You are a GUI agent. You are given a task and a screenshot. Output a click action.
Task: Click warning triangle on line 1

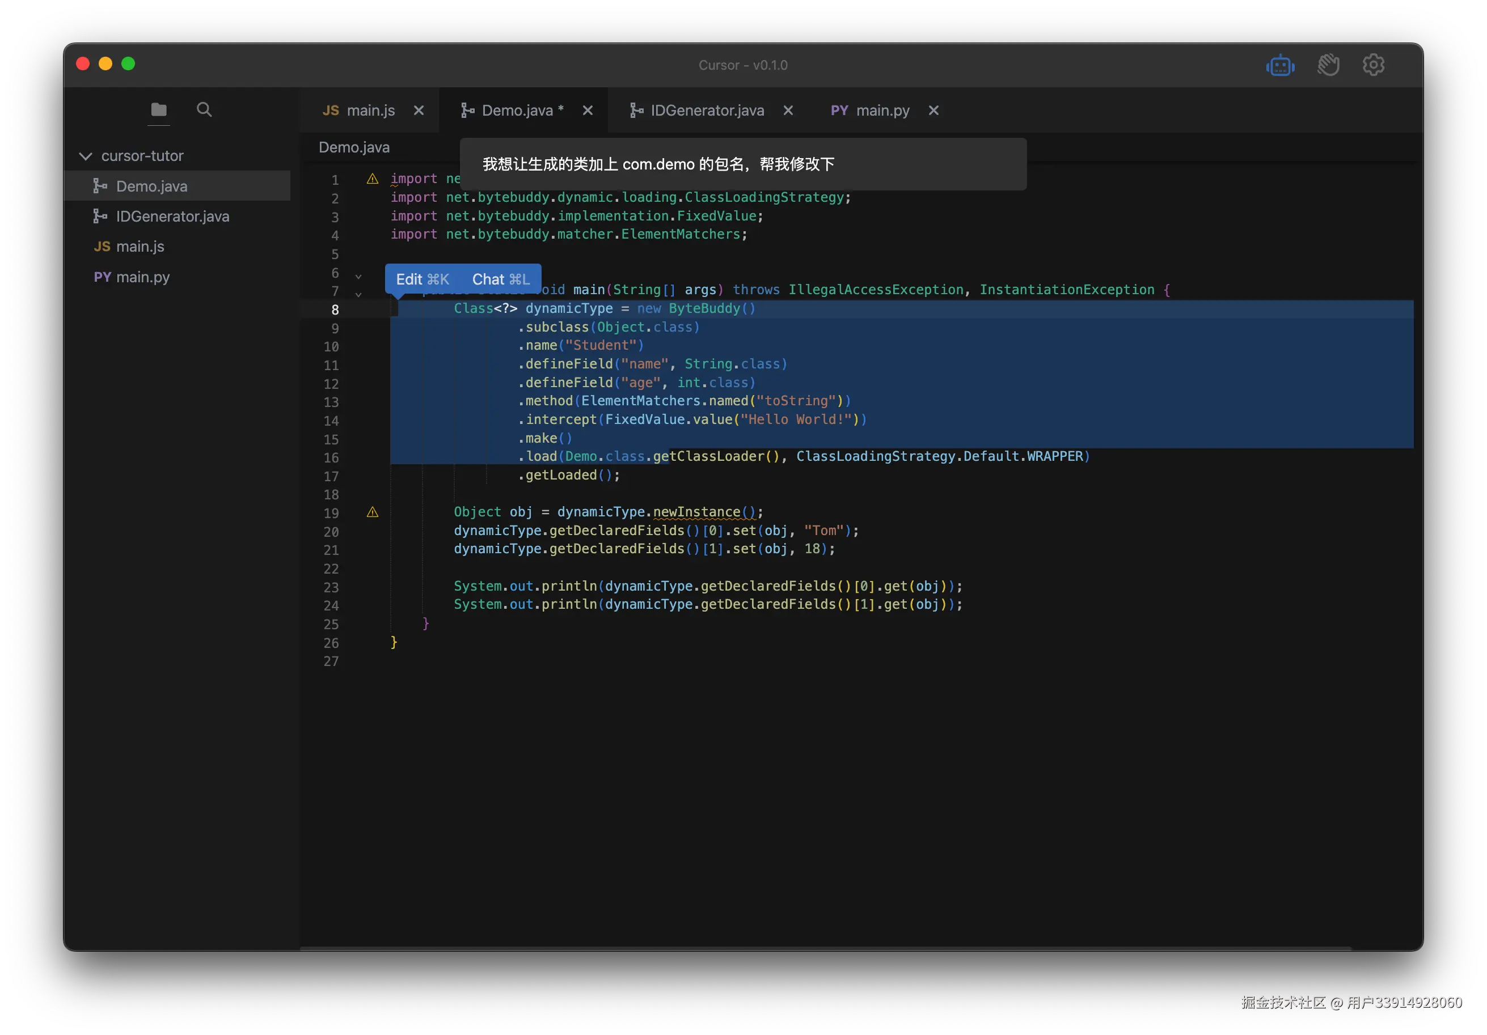pos(373,179)
